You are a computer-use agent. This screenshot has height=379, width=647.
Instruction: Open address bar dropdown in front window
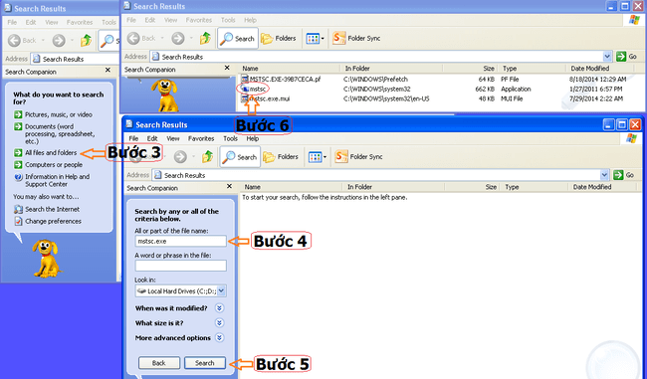[604, 175]
